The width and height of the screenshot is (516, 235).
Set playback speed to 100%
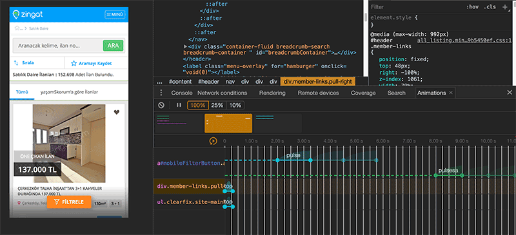198,105
